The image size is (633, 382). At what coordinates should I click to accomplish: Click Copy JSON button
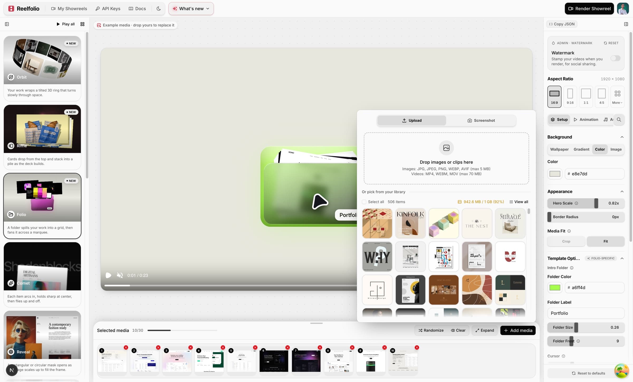(562, 24)
